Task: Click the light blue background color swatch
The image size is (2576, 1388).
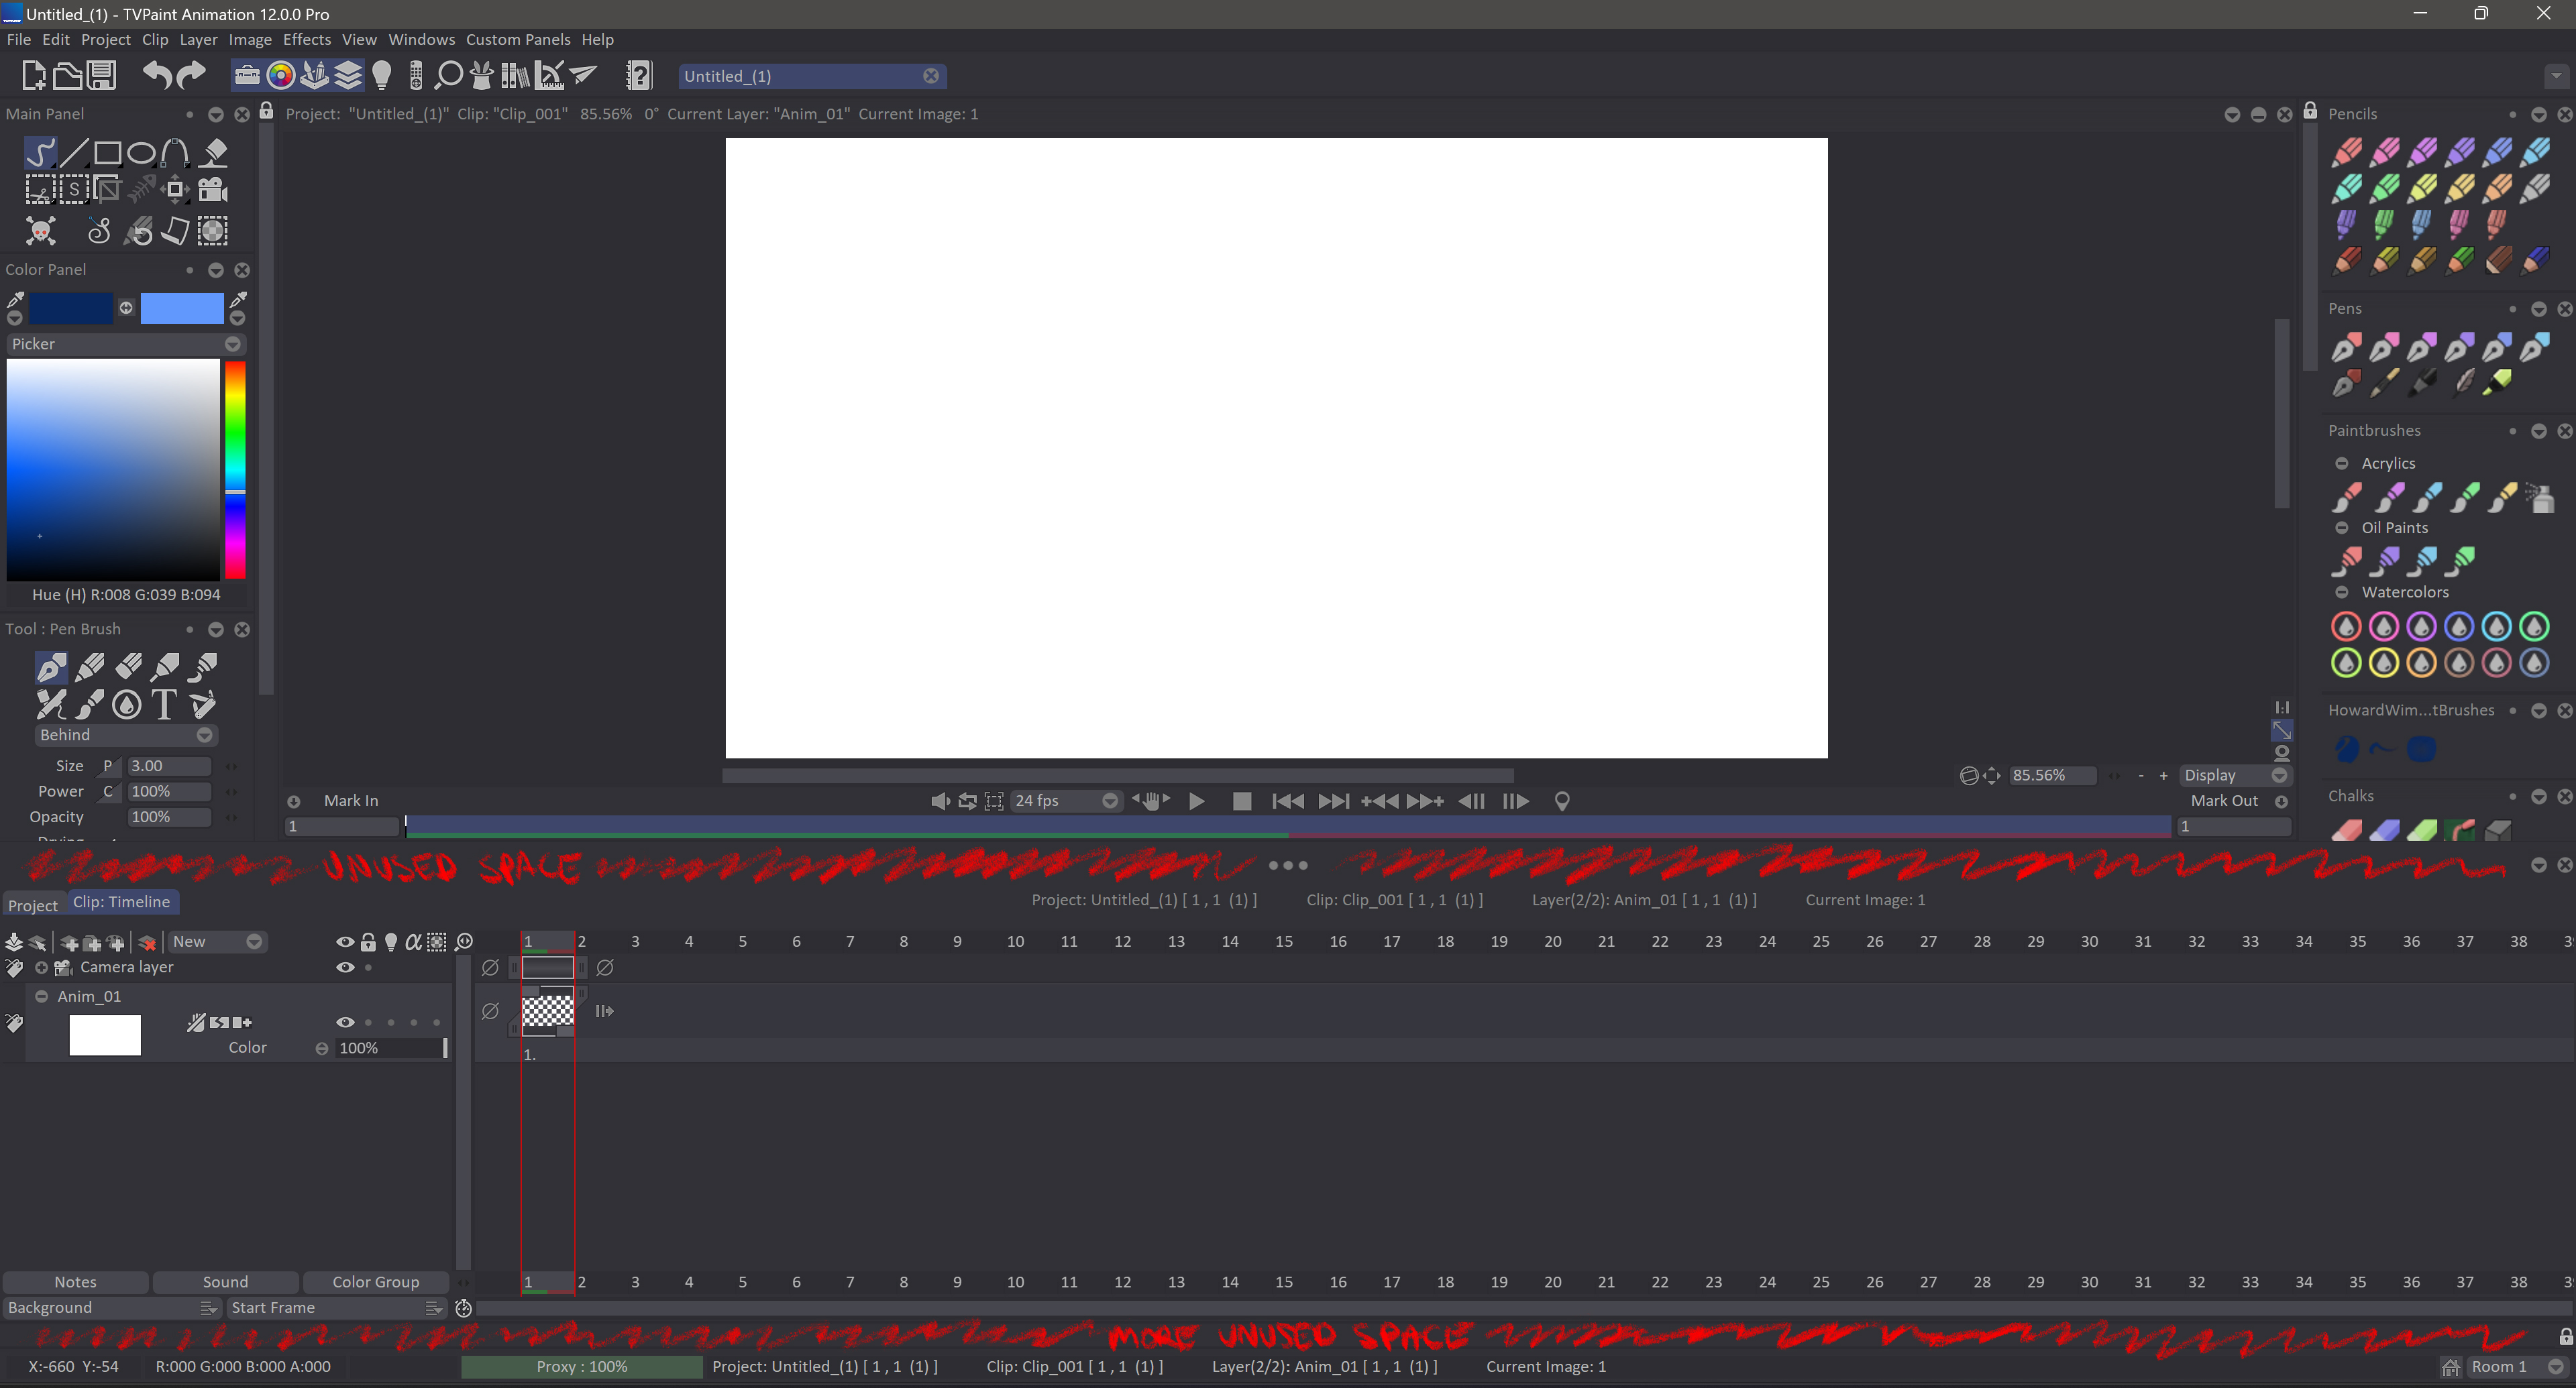Action: [182, 308]
